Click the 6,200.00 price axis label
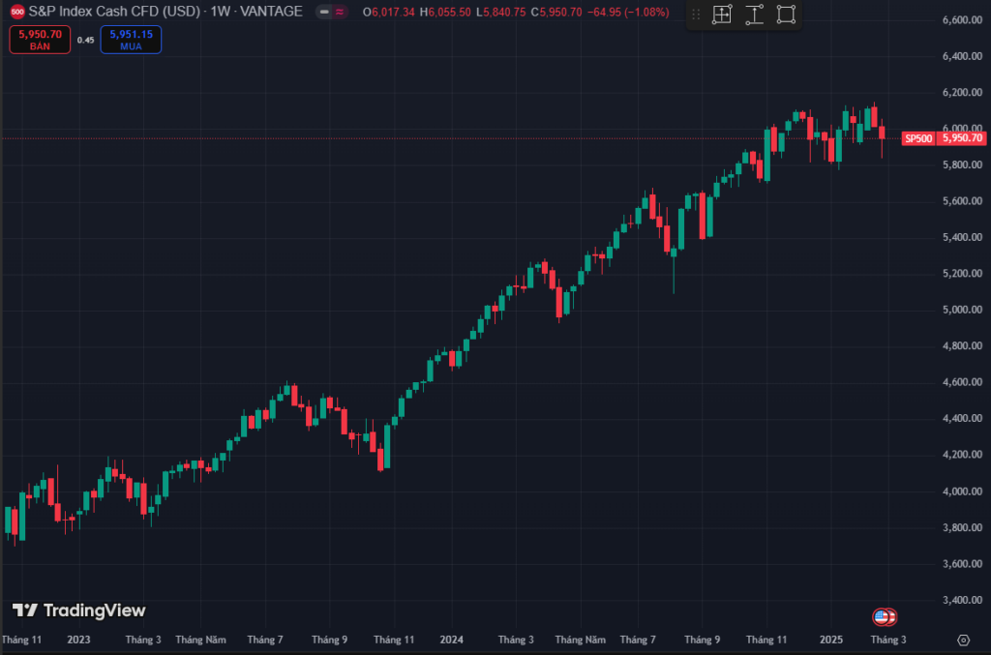Image resolution: width=991 pixels, height=655 pixels. 962,92
